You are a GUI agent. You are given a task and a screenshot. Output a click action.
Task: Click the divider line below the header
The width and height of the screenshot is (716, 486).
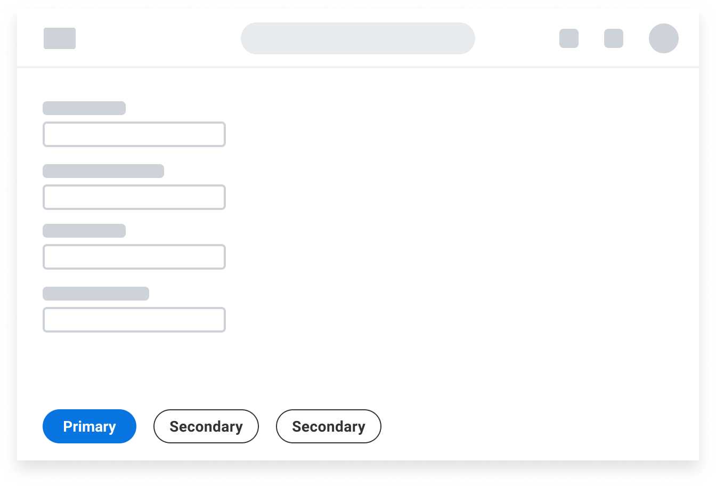[358, 67]
